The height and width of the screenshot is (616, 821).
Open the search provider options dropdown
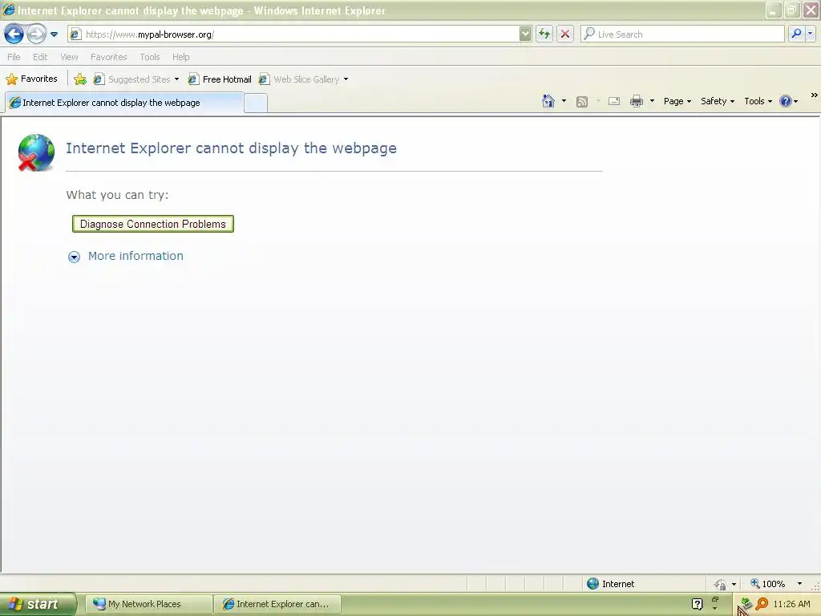(x=810, y=34)
